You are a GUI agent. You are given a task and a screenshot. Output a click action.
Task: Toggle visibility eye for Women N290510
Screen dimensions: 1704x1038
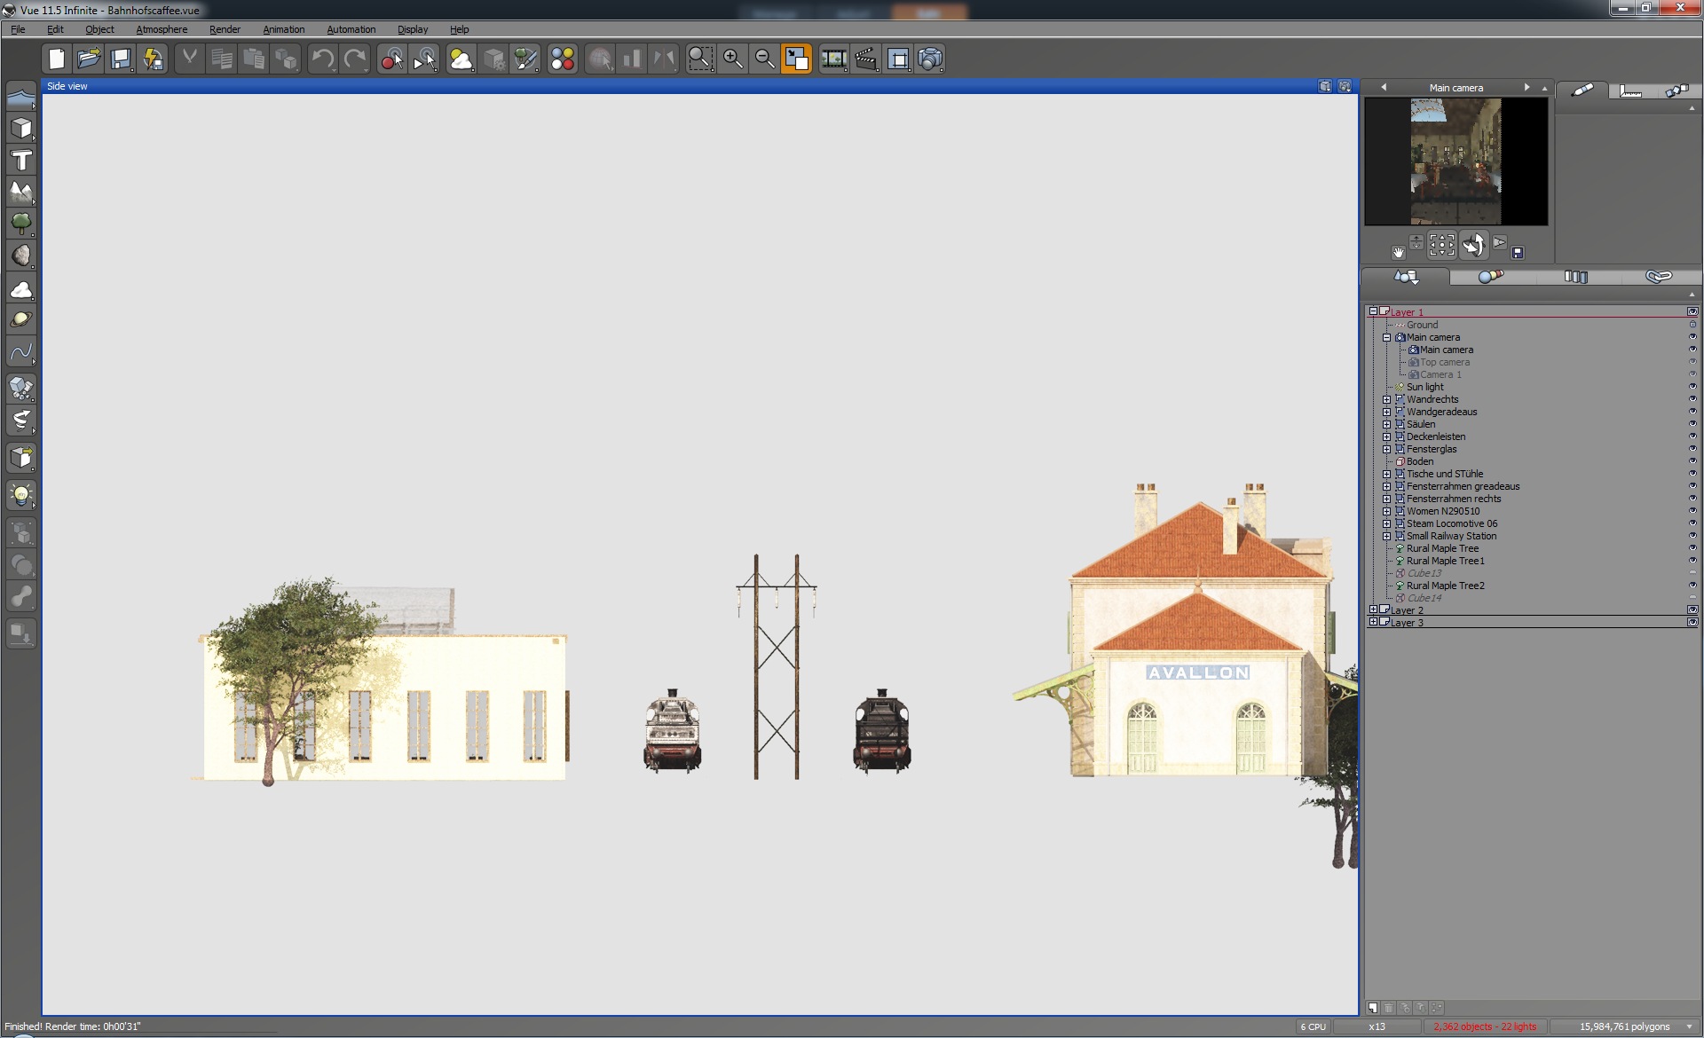tap(1692, 511)
